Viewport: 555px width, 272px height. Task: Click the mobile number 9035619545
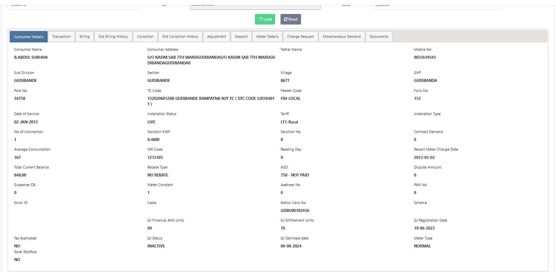tap(425, 57)
